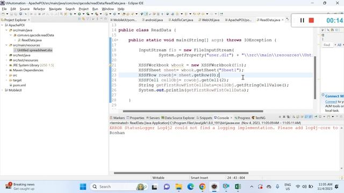
Task: Open the Snippets view tab
Action: tap(204, 118)
